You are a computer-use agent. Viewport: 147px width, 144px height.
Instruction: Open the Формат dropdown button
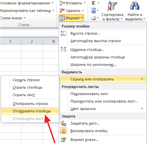[71, 18]
